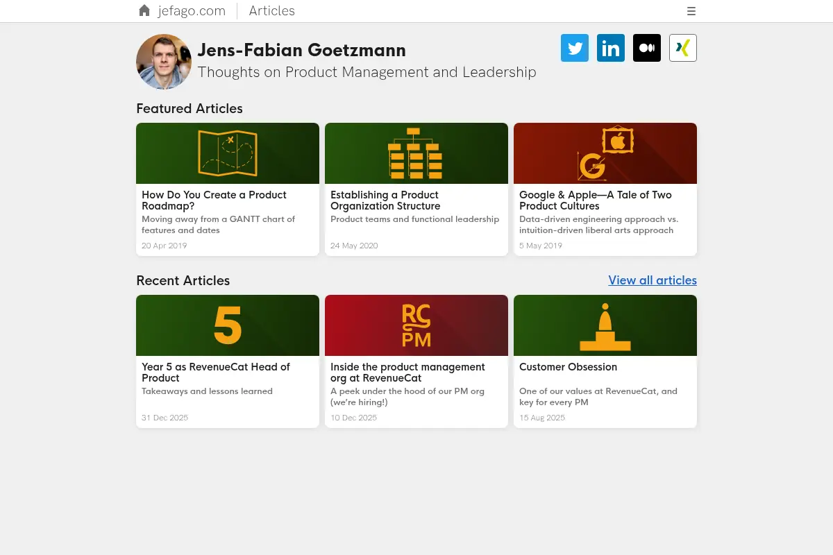Open the LinkedIn profile icon
This screenshot has height=555, width=833.
611,48
